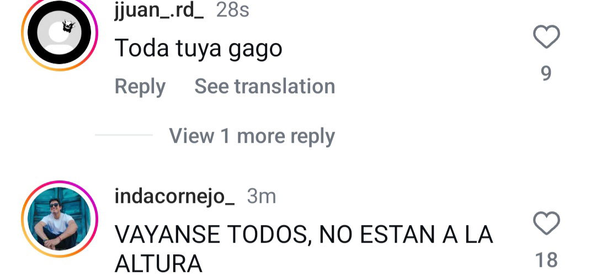Select the 'VAYANSE TODOS, NO ESTAN A LA' text
Image resolution: width=596 pixels, height=278 pixels.
pos(304,234)
